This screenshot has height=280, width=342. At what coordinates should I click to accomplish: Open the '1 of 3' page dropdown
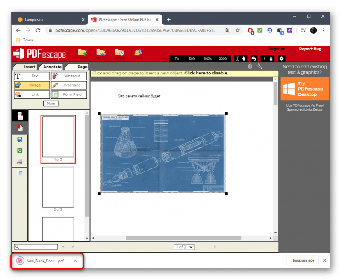tap(184, 247)
